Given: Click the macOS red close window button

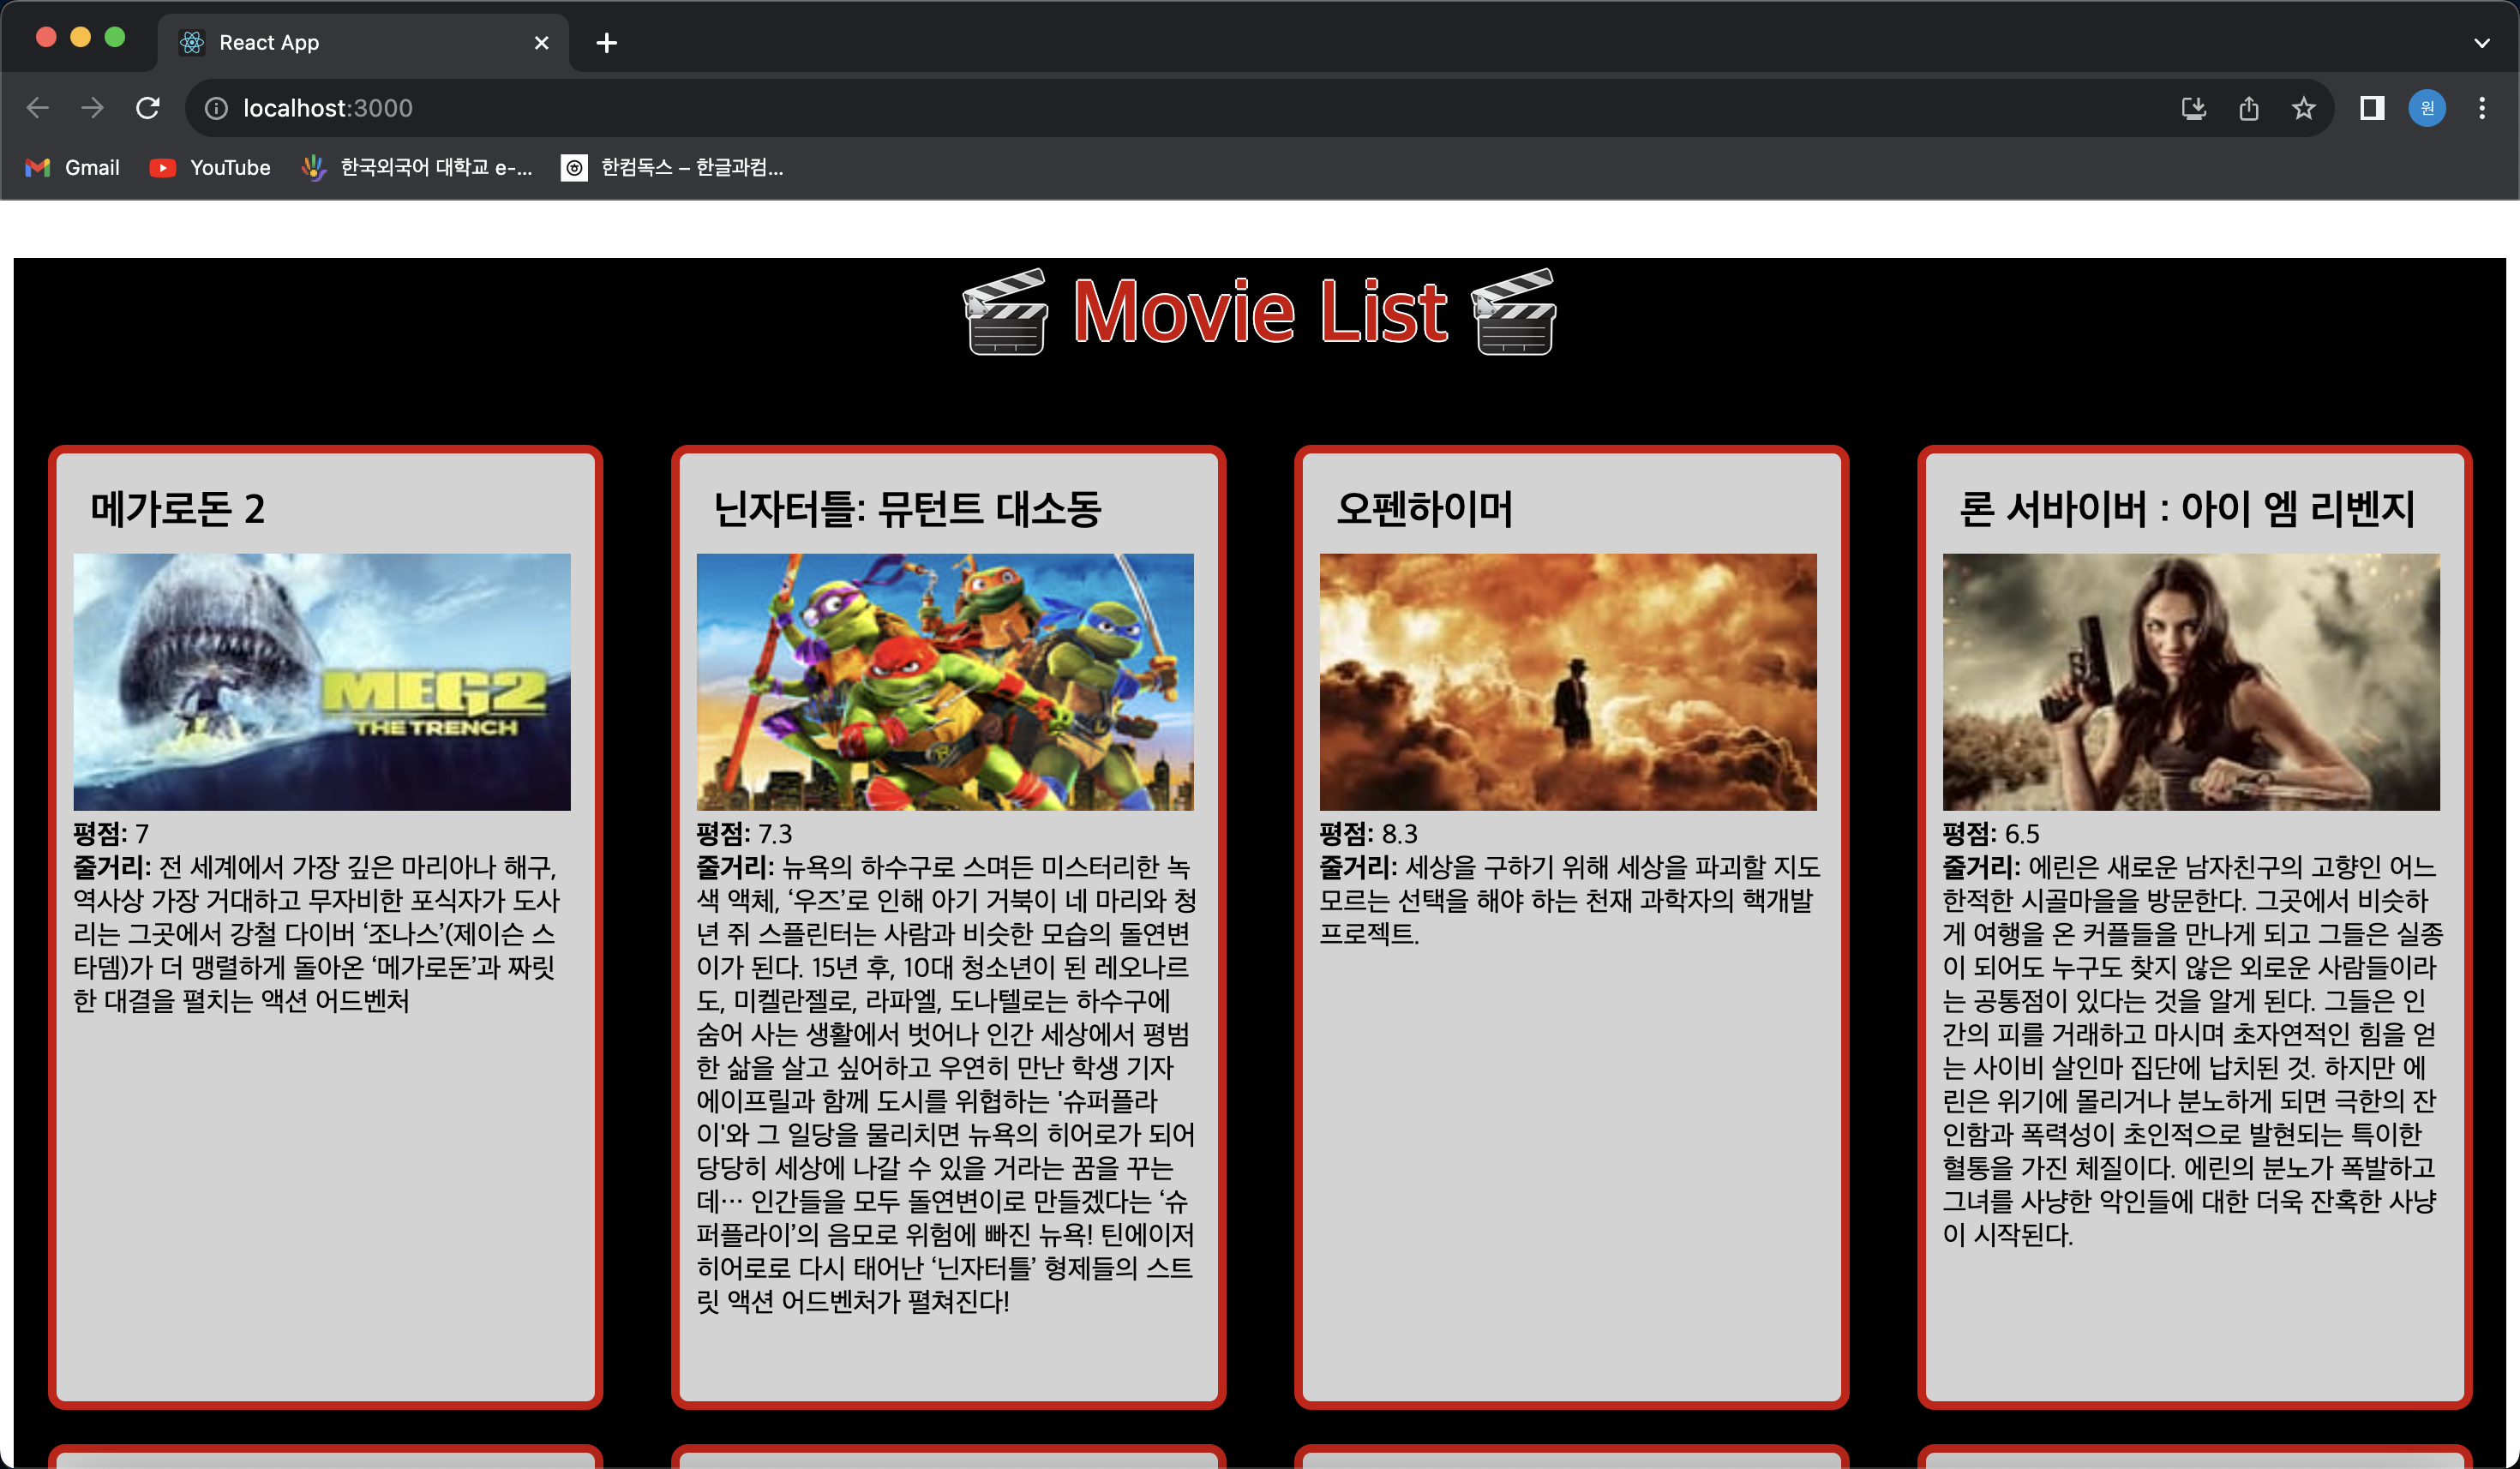Looking at the screenshot, I should pyautogui.click(x=46, y=37).
